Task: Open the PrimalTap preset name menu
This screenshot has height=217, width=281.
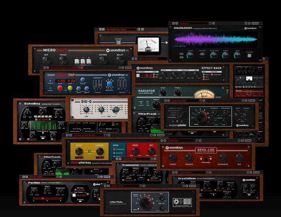Action: pyautogui.click(x=64, y=68)
